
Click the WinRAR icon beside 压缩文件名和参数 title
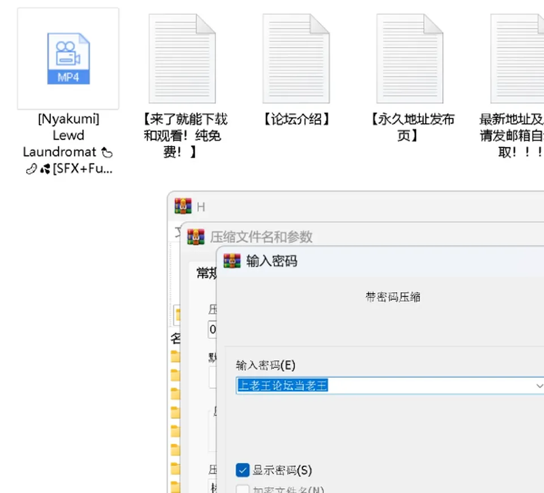click(x=195, y=237)
